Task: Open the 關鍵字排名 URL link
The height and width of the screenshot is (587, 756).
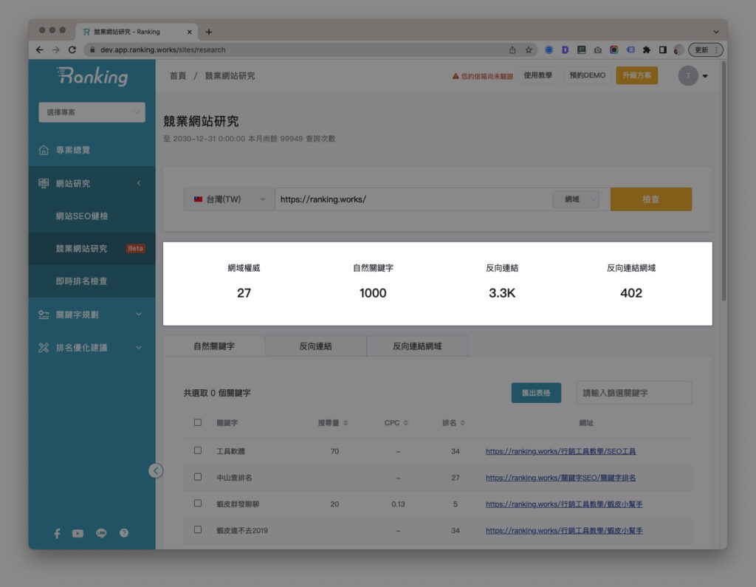Action: click(561, 478)
